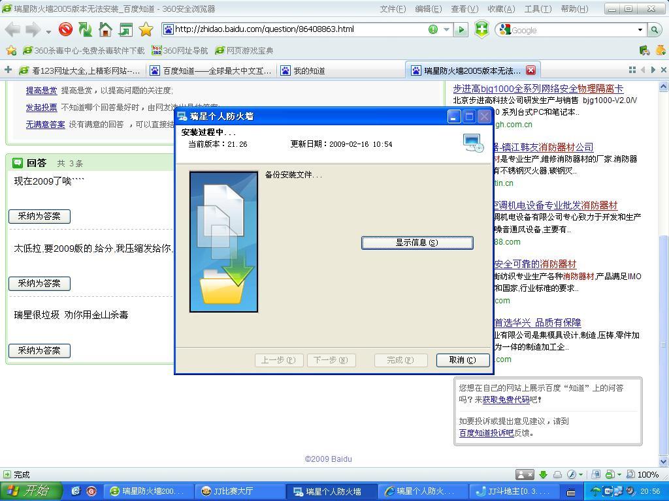Switch to the 我的知道 tab
The width and height of the screenshot is (669, 501).
[x=302, y=70]
